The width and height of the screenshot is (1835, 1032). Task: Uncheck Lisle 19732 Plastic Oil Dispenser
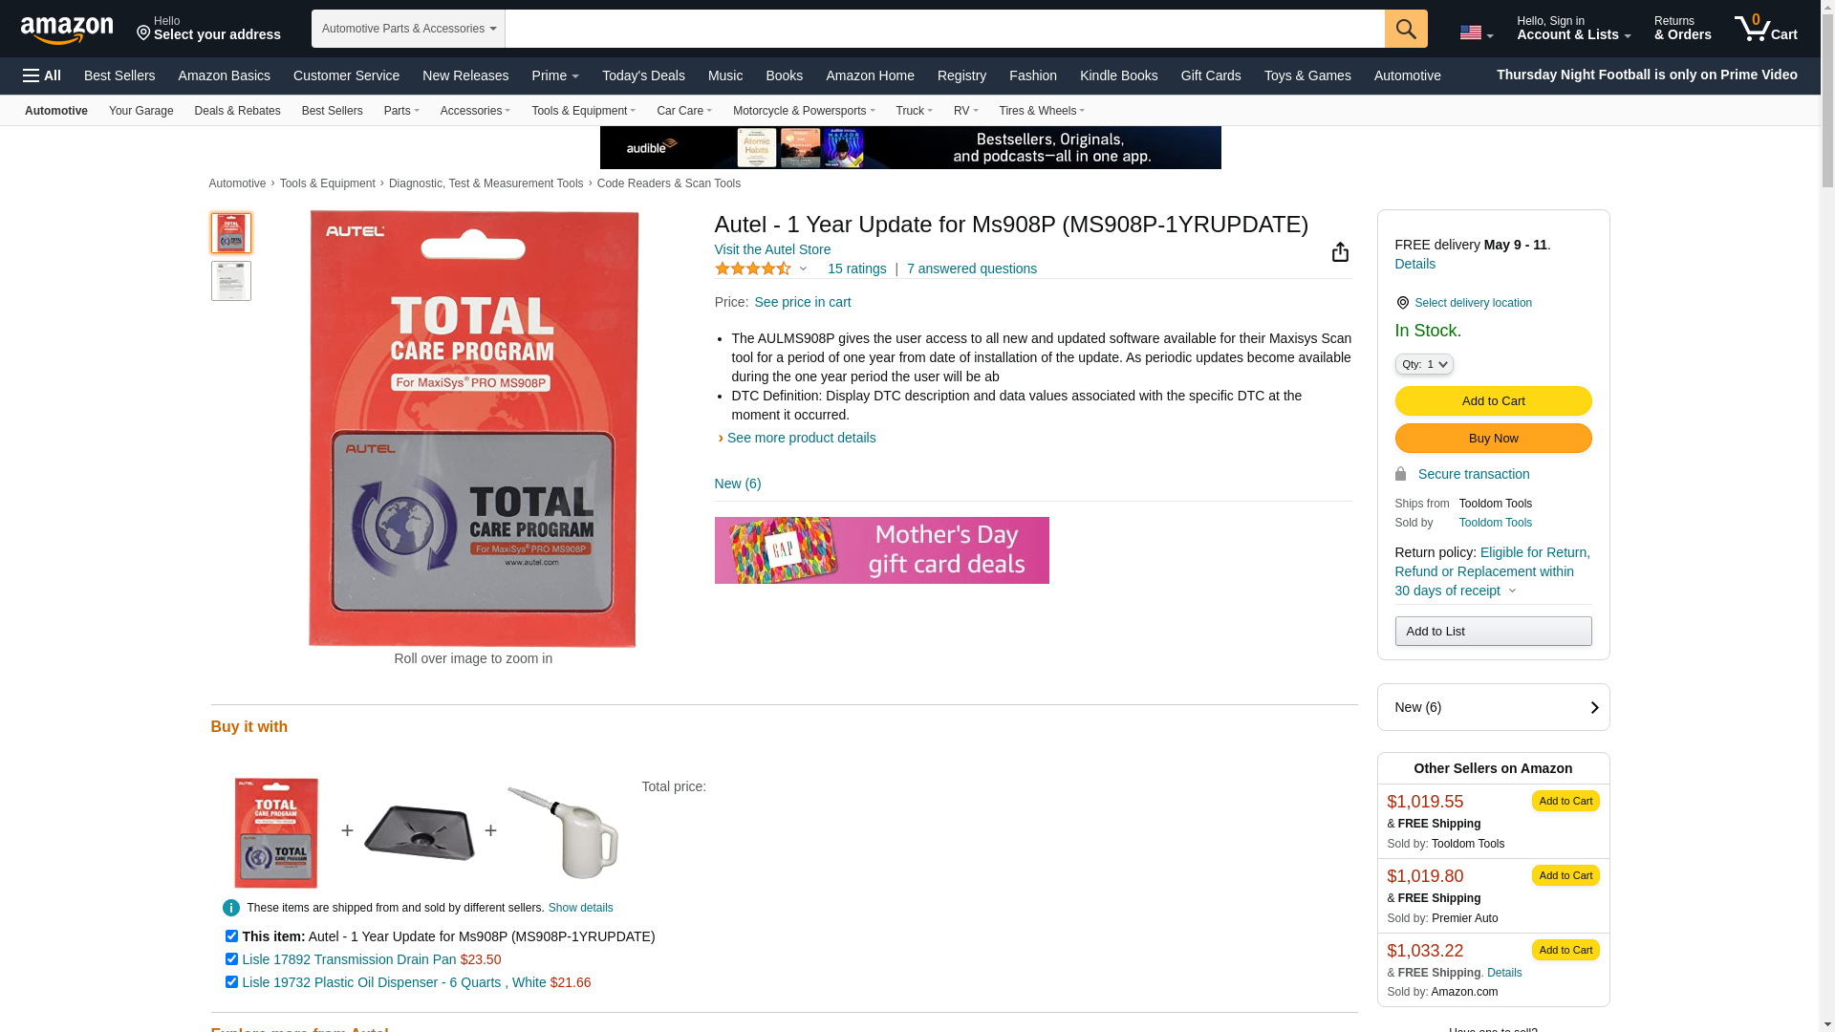click(231, 982)
